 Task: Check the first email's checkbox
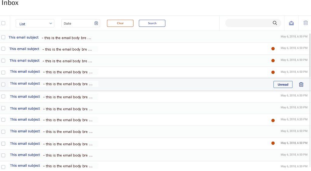3,37
